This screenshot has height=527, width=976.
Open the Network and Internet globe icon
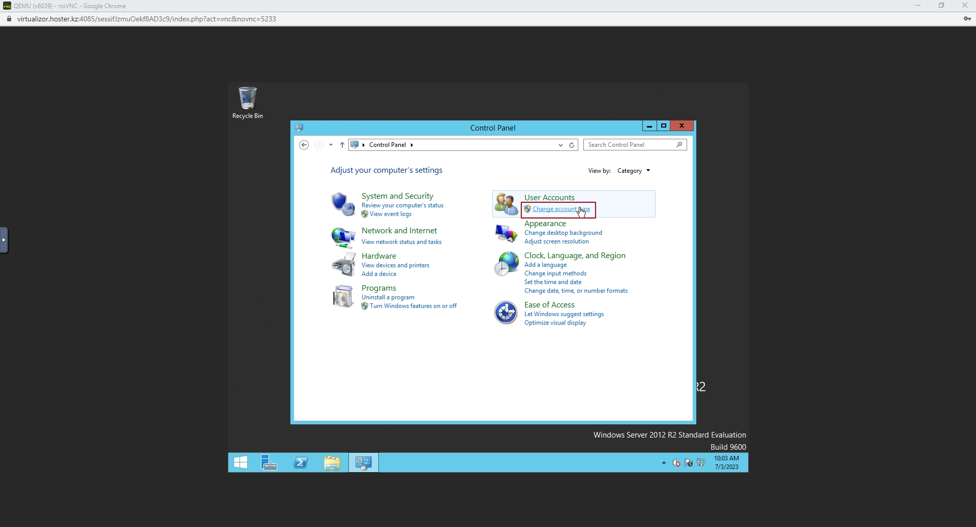tap(343, 237)
